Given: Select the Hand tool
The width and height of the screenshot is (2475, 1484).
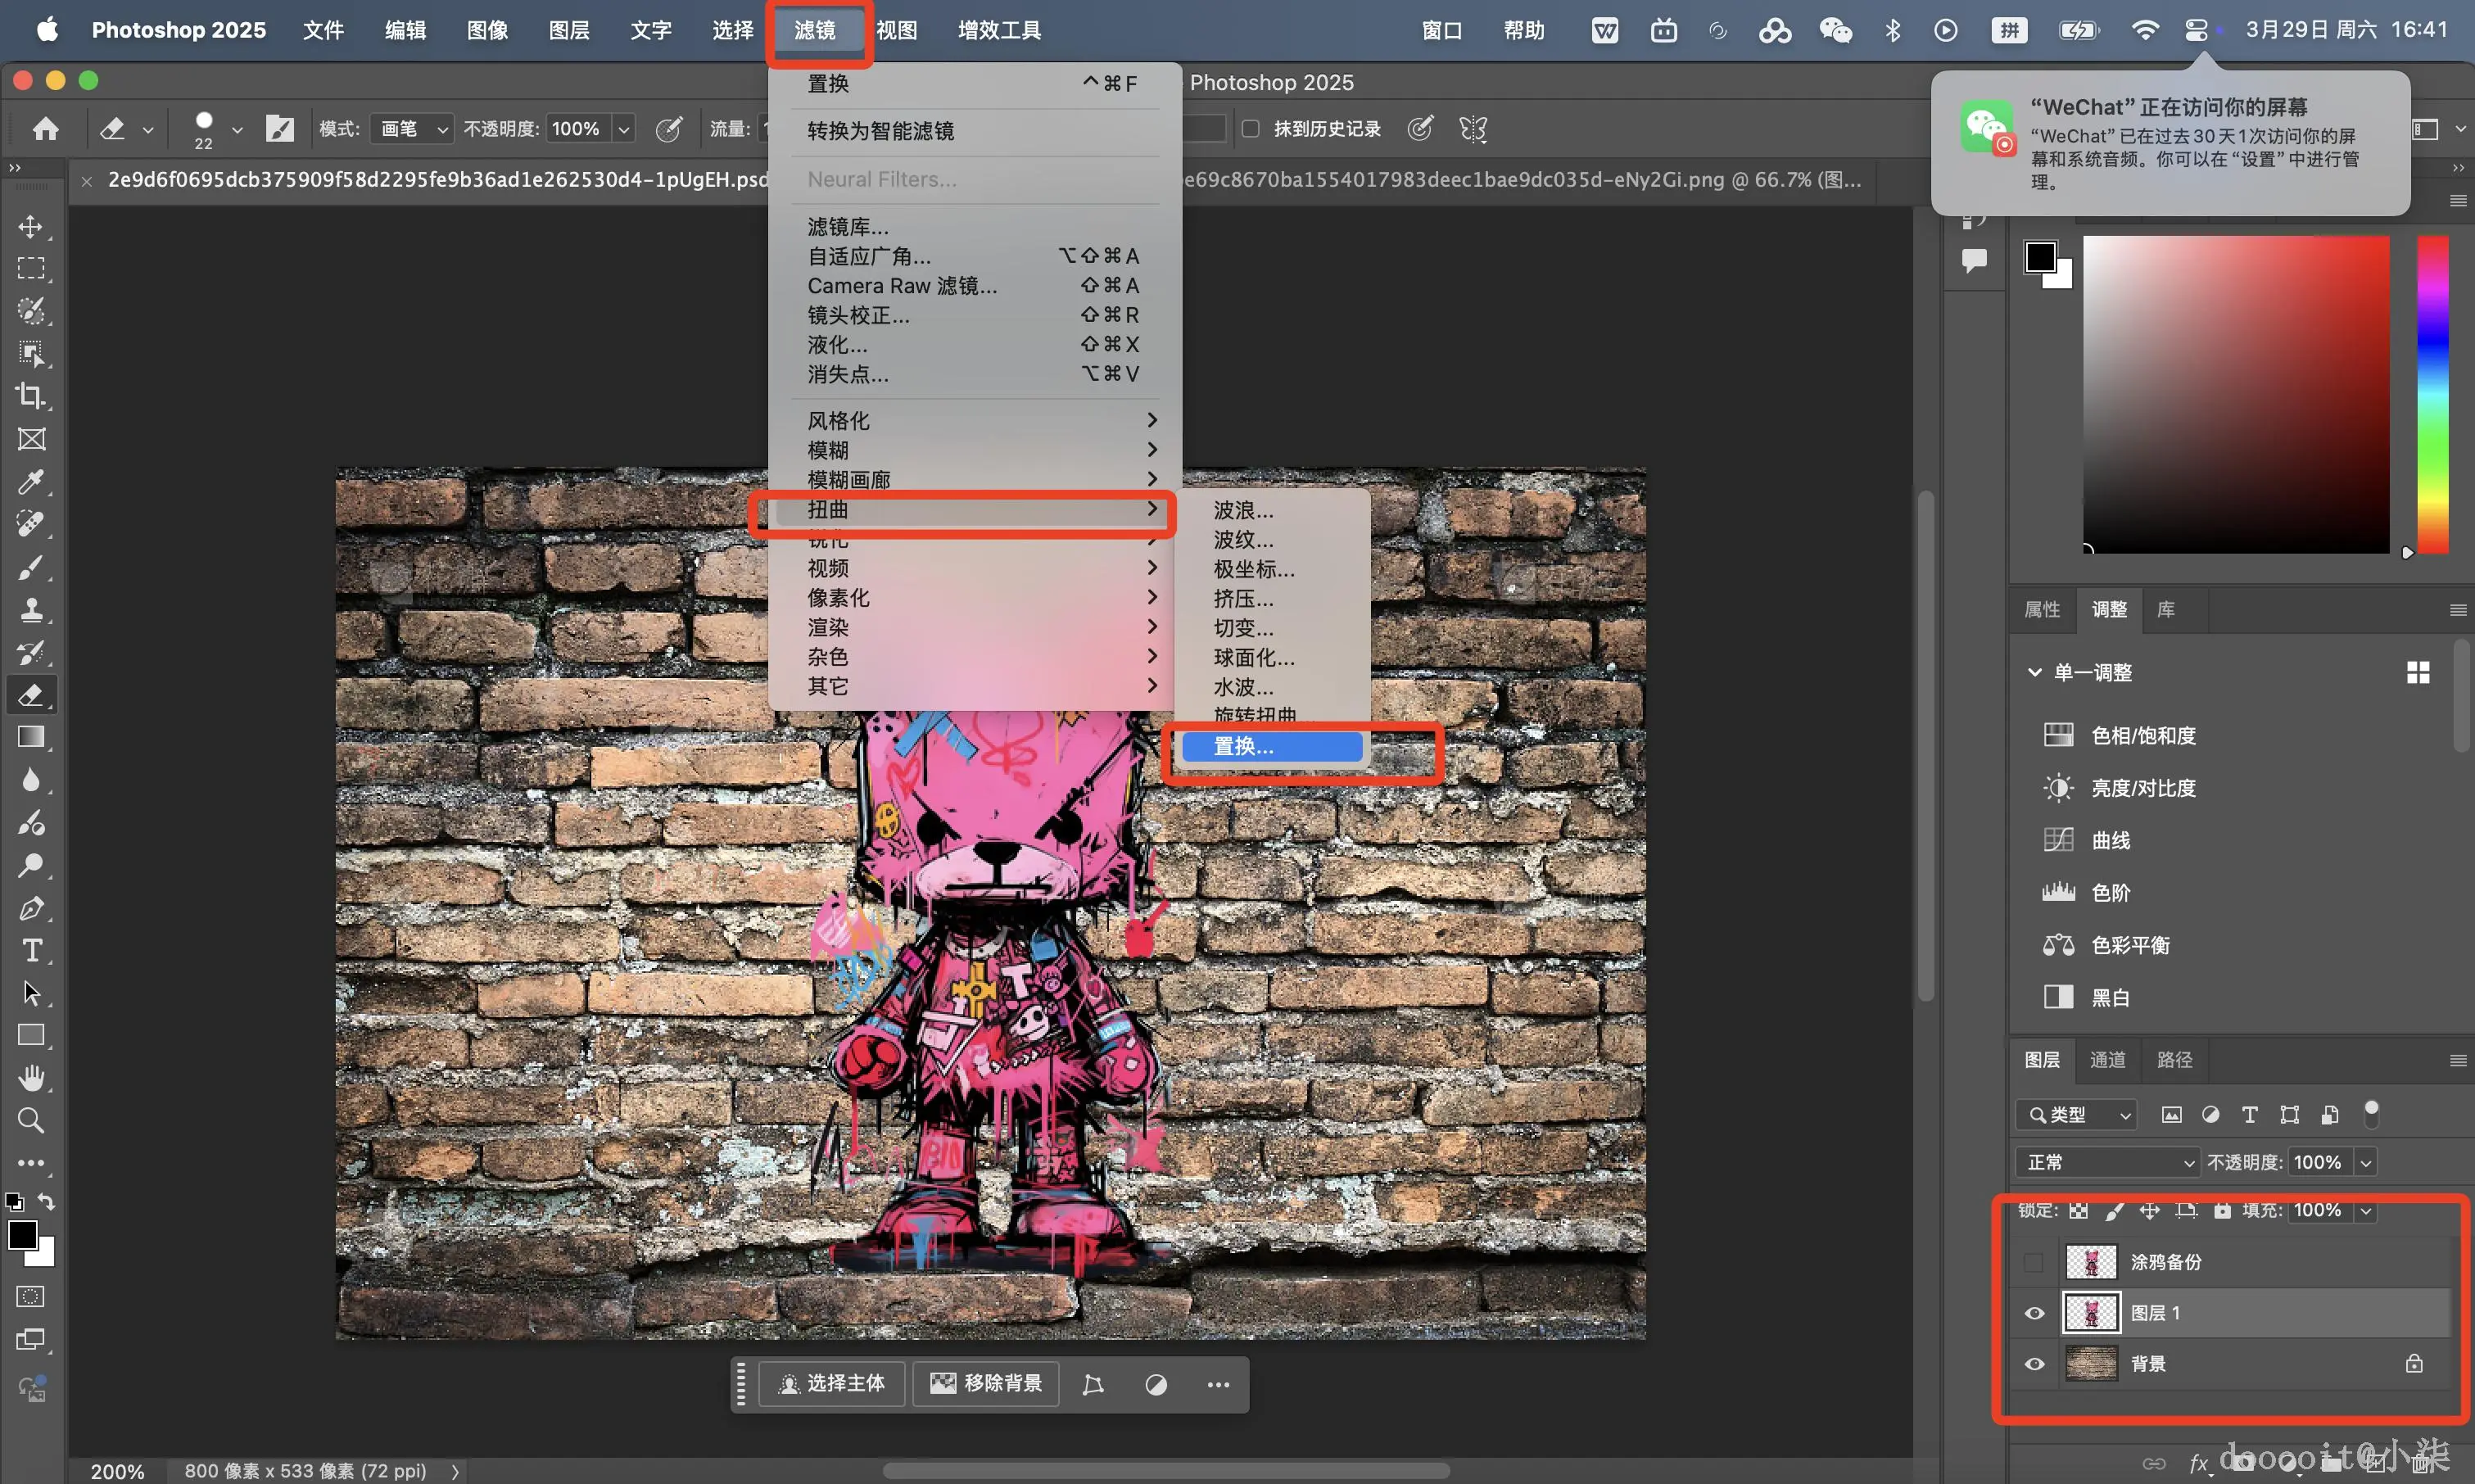Looking at the screenshot, I should coord(31,1077).
